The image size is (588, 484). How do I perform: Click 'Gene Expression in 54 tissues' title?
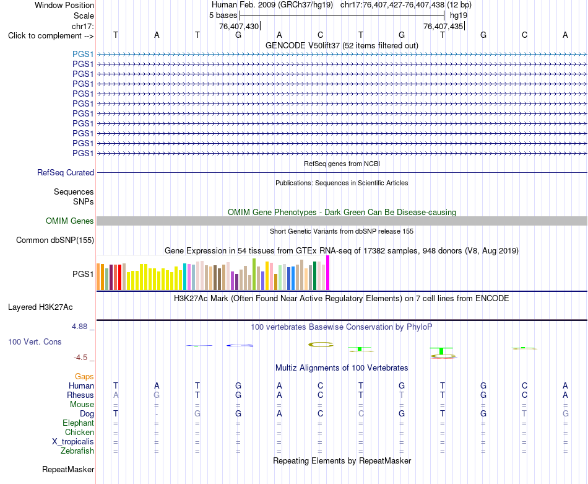[342, 250]
